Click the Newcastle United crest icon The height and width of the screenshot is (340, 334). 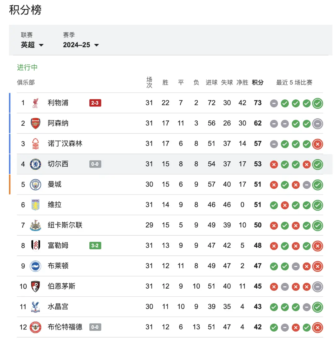click(x=35, y=225)
